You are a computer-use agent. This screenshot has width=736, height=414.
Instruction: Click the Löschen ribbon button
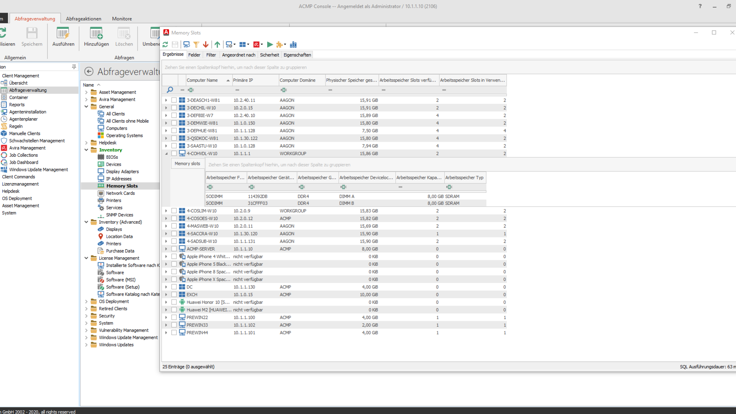(x=124, y=37)
